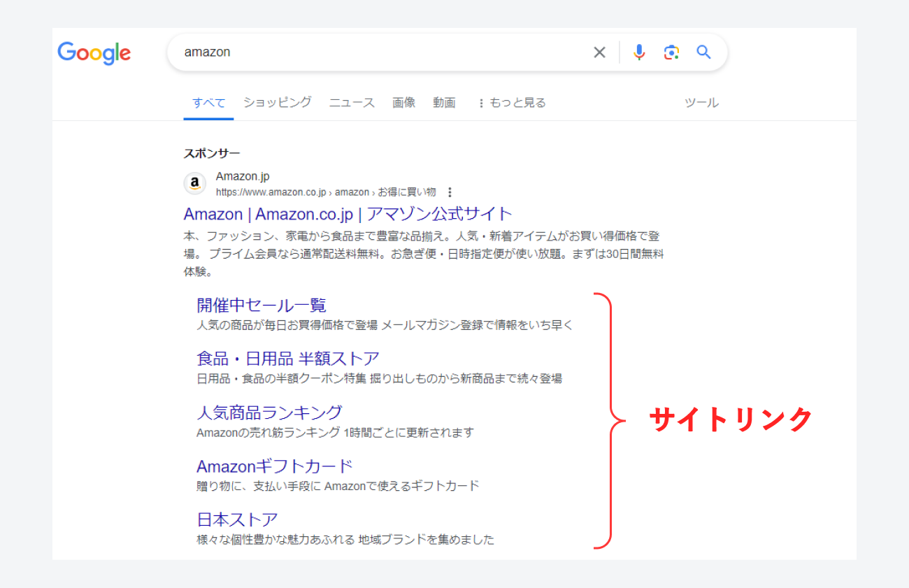Switch to the ニュース tab
The height and width of the screenshot is (588, 909).
tap(352, 103)
